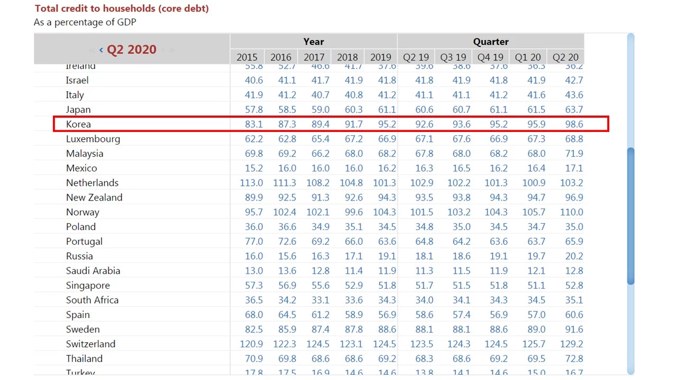The height and width of the screenshot is (380, 677).
Task: Select the Year group header
Action: coord(313,42)
